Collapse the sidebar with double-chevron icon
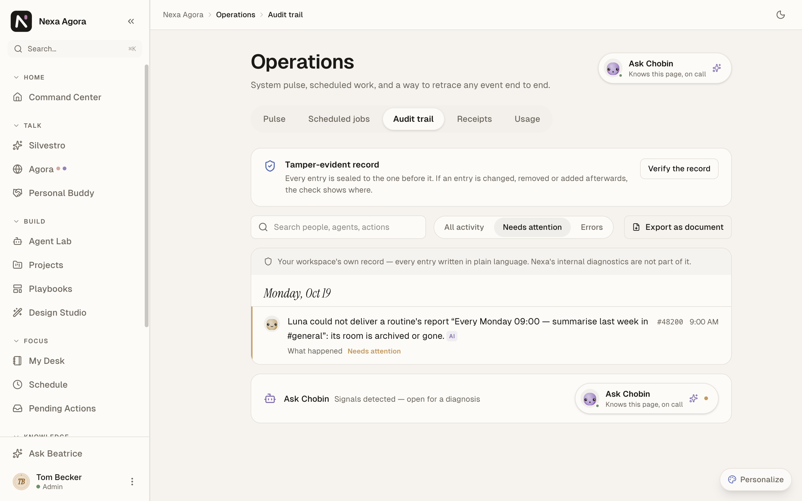Viewport: 802px width, 501px height. [x=131, y=21]
